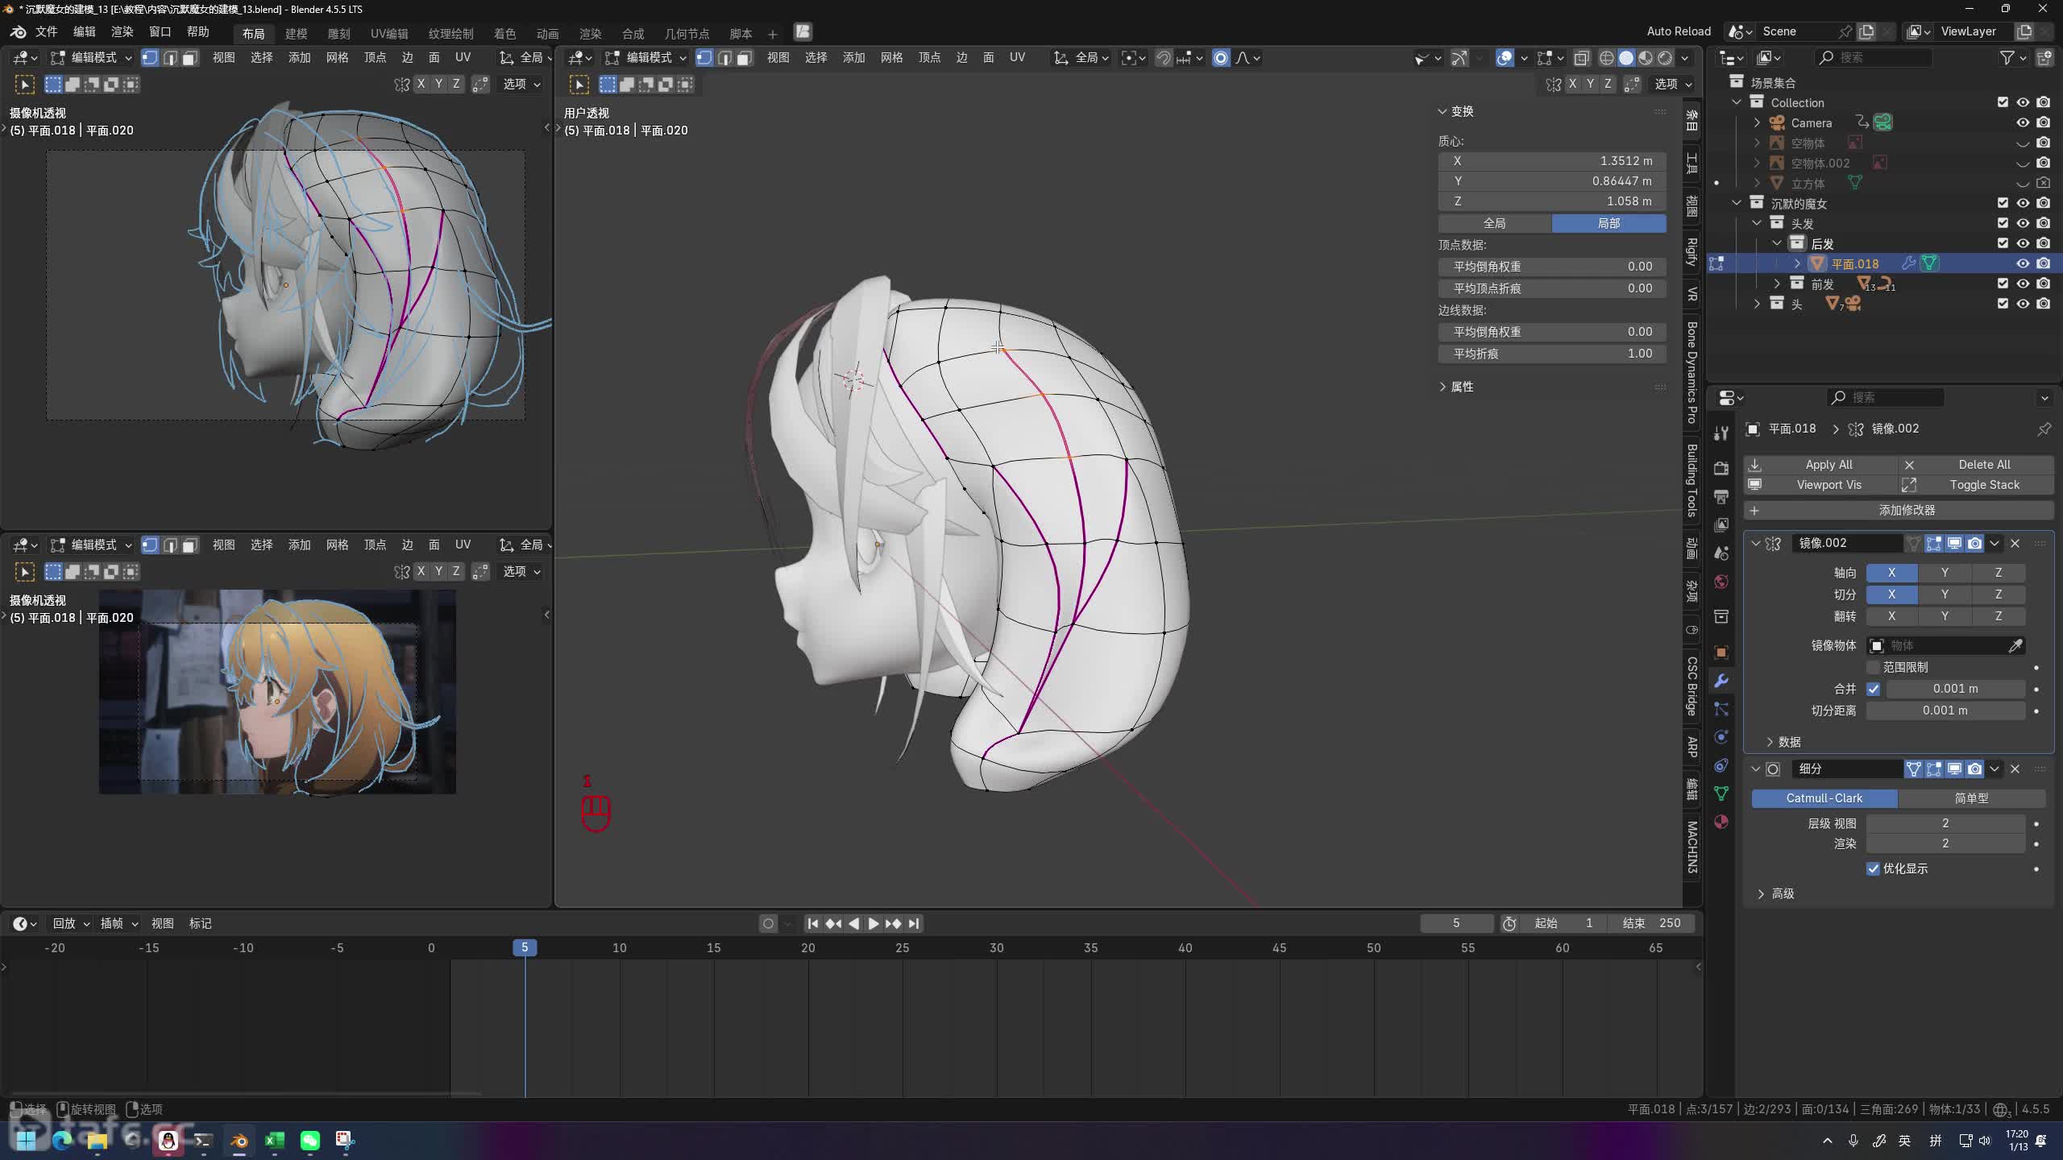Image resolution: width=2063 pixels, height=1160 pixels.
Task: Click 平均折痕 mean crease value slider
Action: pyautogui.click(x=1551, y=354)
